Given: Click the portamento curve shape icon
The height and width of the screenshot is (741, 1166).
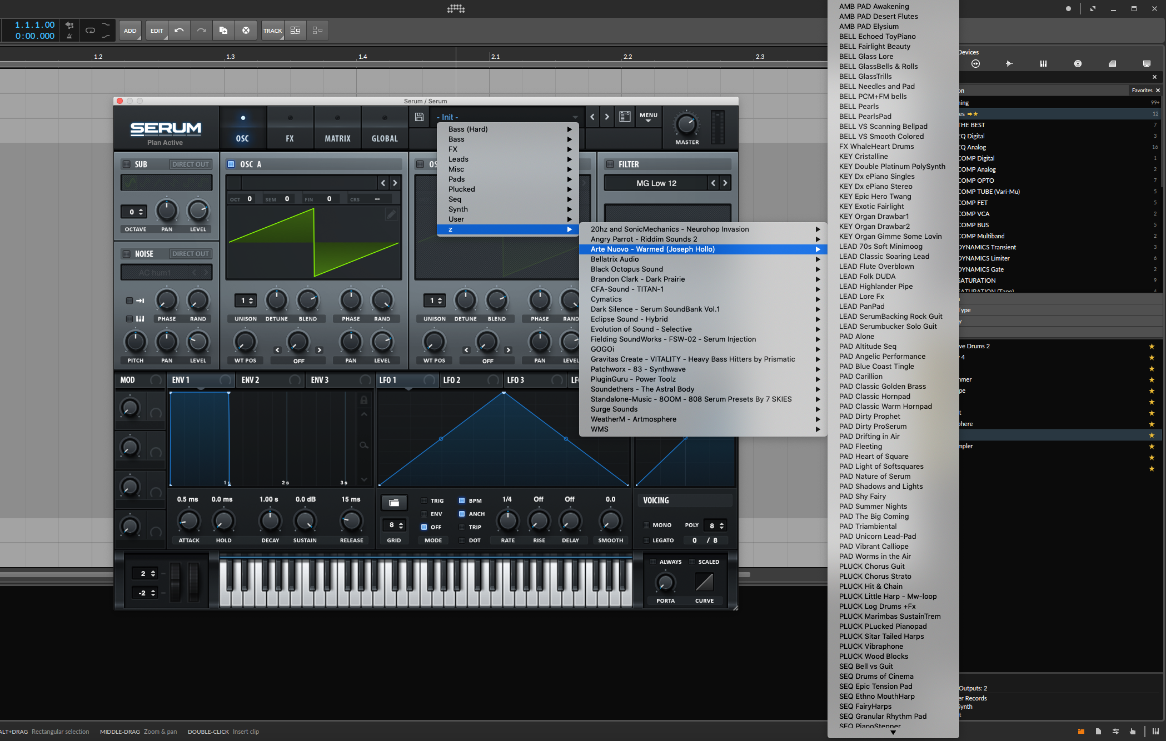Looking at the screenshot, I should pos(704,582).
